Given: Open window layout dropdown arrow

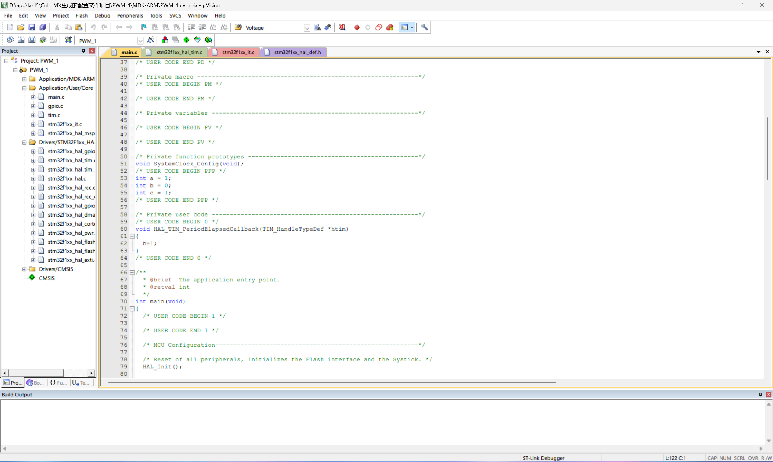Looking at the screenshot, I should (412, 27).
